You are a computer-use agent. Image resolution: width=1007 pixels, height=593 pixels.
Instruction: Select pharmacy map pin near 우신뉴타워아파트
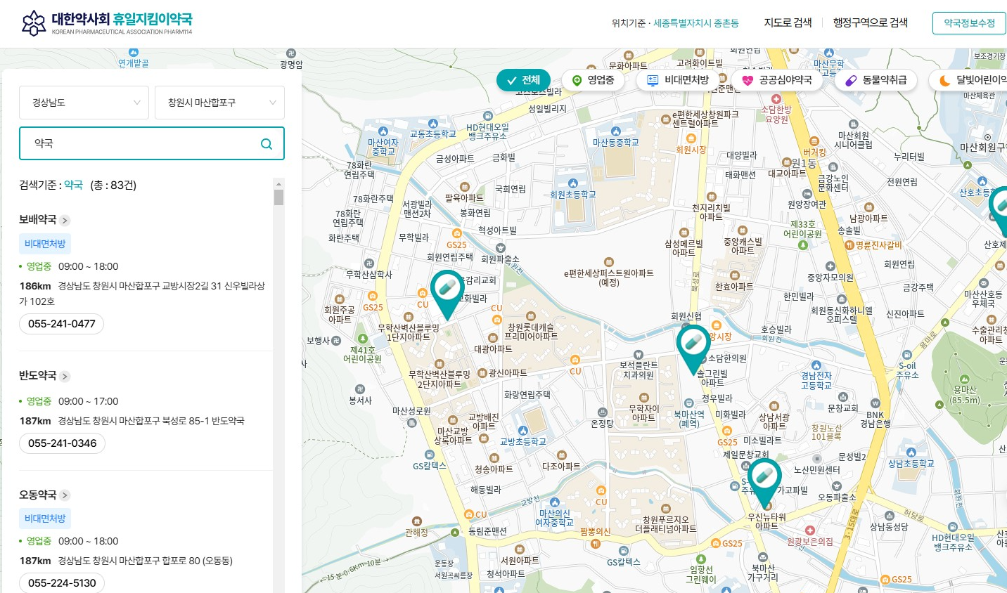pyautogui.click(x=764, y=483)
